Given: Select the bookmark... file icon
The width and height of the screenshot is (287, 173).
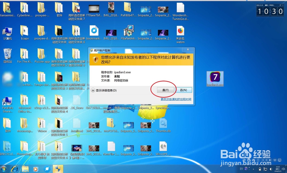Looking at the screenshot, I should 94,33.
